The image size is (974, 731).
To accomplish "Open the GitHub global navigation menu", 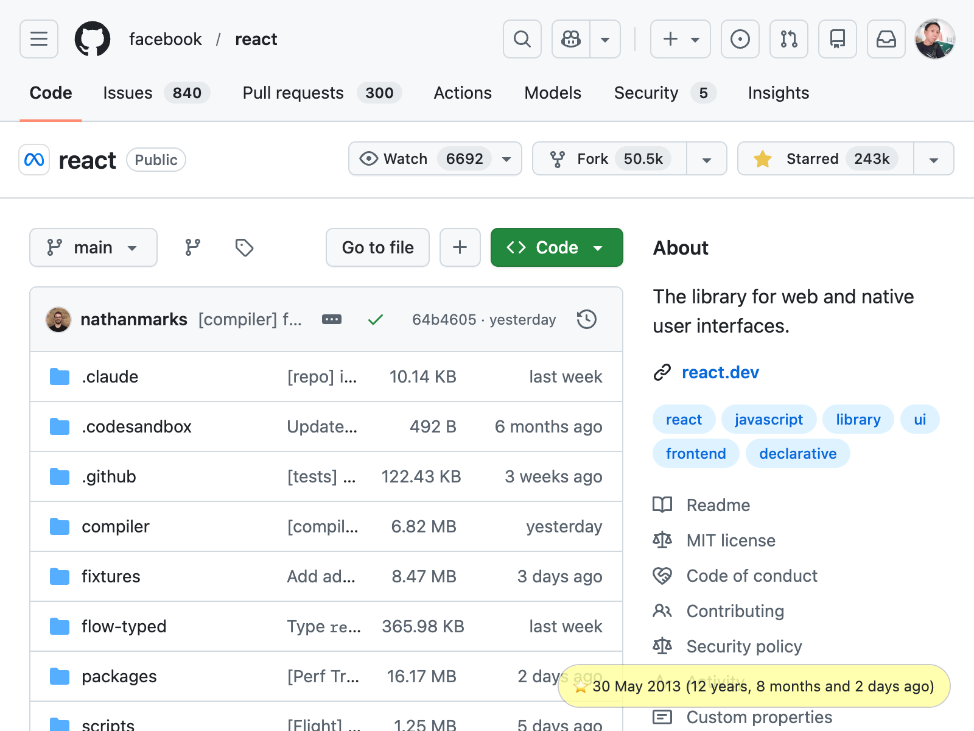I will coord(38,39).
